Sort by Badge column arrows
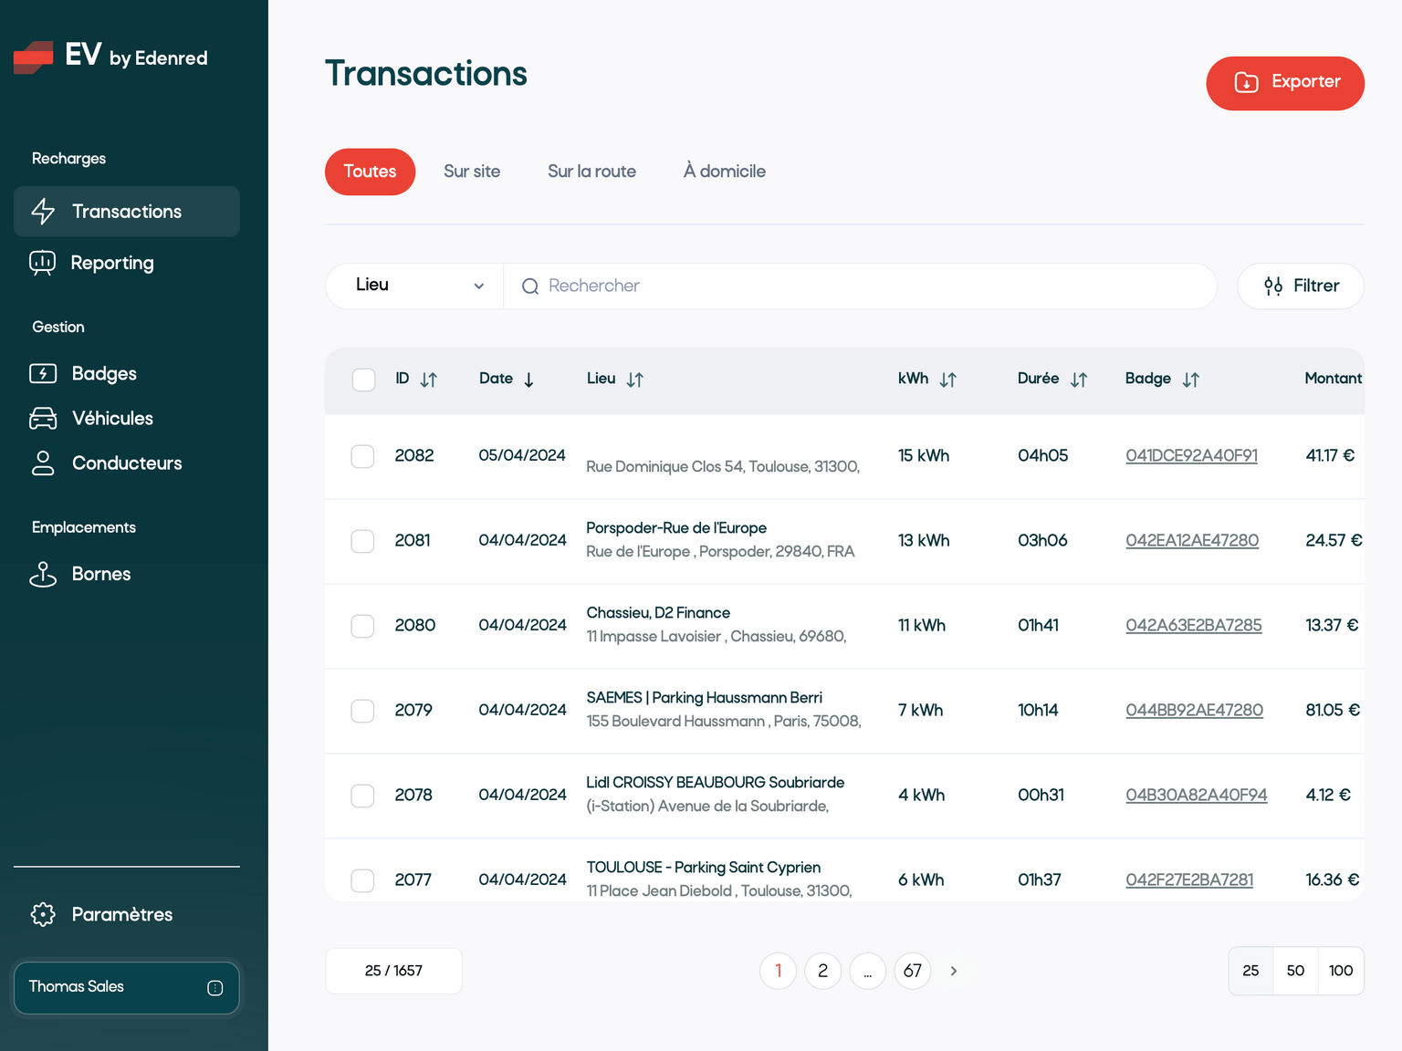 click(1191, 380)
